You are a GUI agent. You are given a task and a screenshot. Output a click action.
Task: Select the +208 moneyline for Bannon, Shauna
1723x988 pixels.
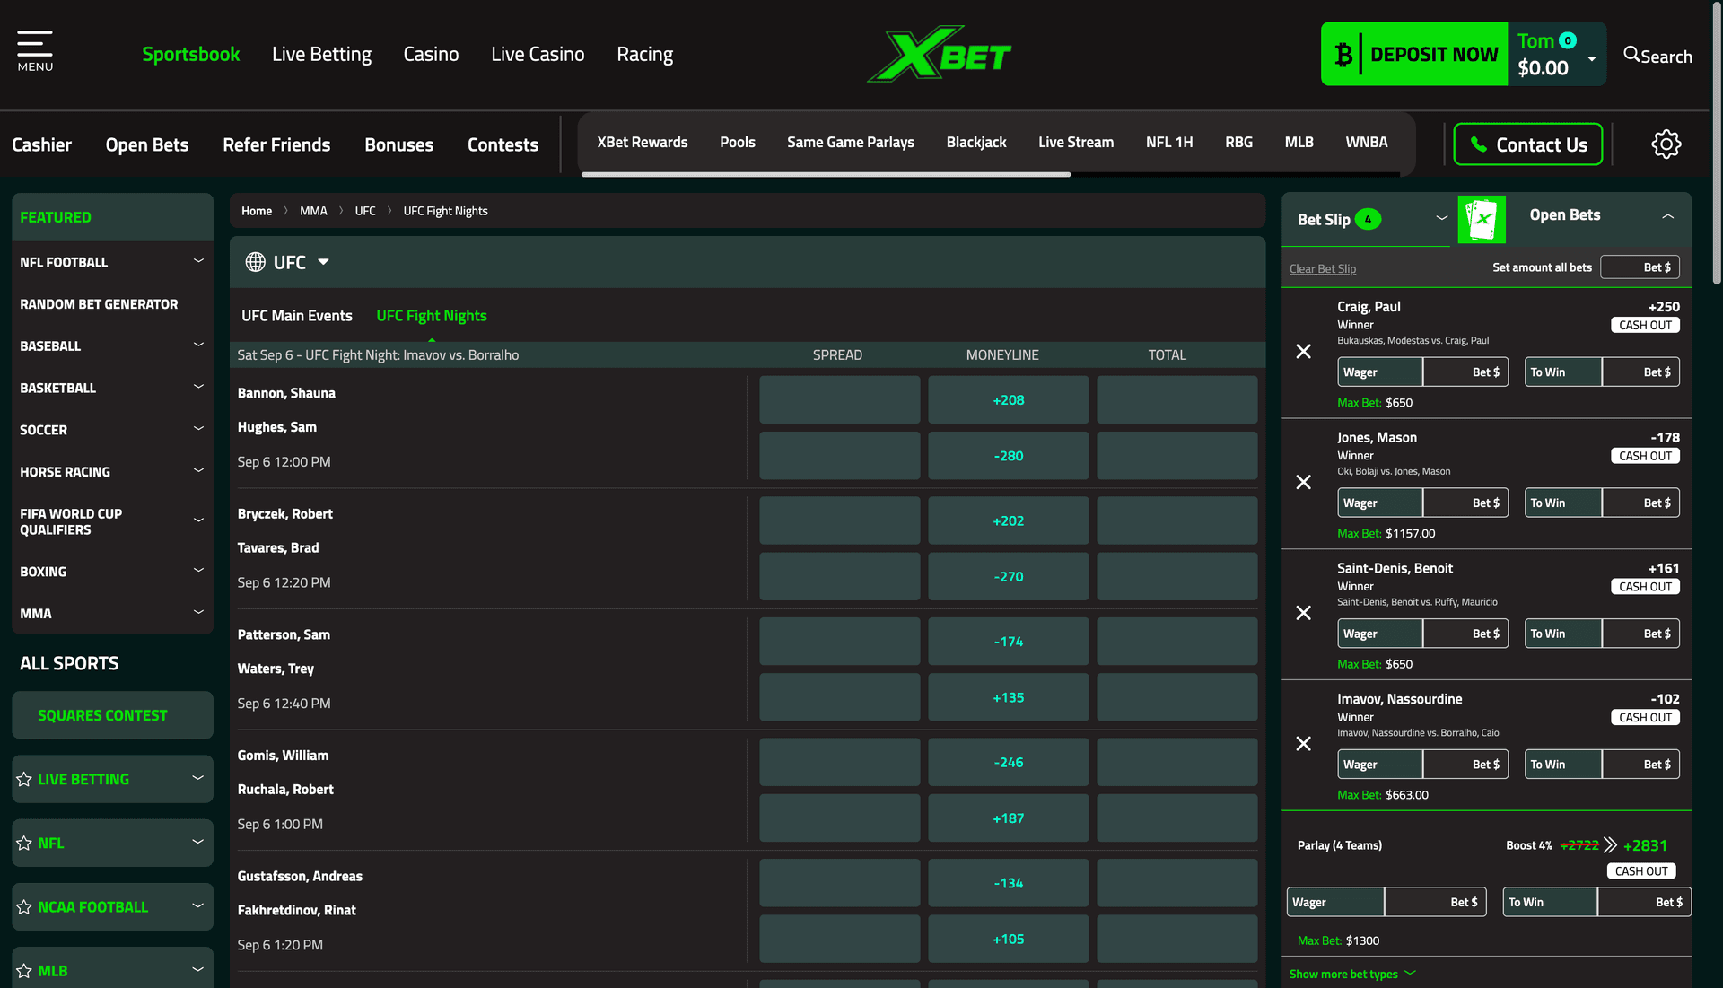1008,399
